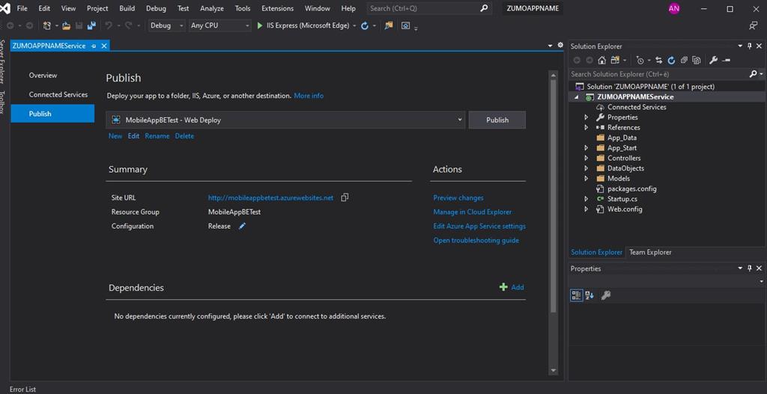
Task: Select the Web.config file in Solution Explorer
Action: [x=625, y=209]
